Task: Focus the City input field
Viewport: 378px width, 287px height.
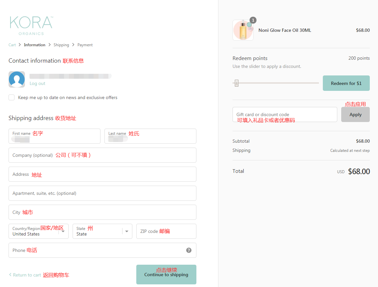Action: [x=102, y=212]
